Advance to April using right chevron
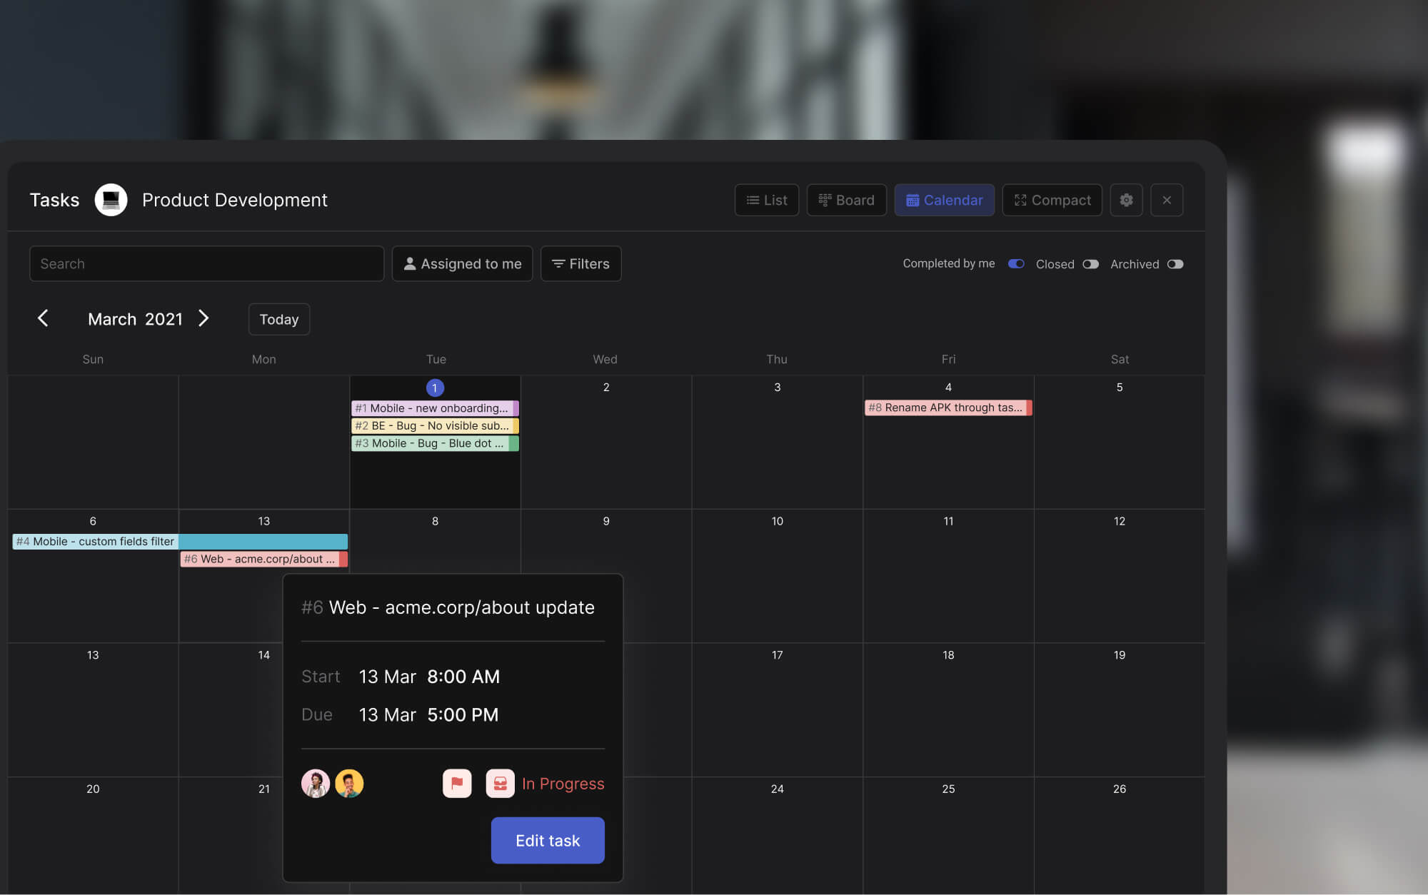Image resolution: width=1428 pixels, height=895 pixels. (x=204, y=318)
